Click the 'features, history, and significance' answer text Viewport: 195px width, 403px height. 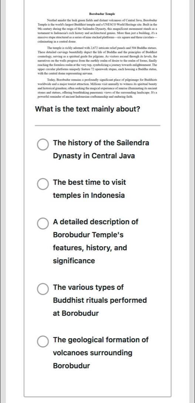point(90,254)
